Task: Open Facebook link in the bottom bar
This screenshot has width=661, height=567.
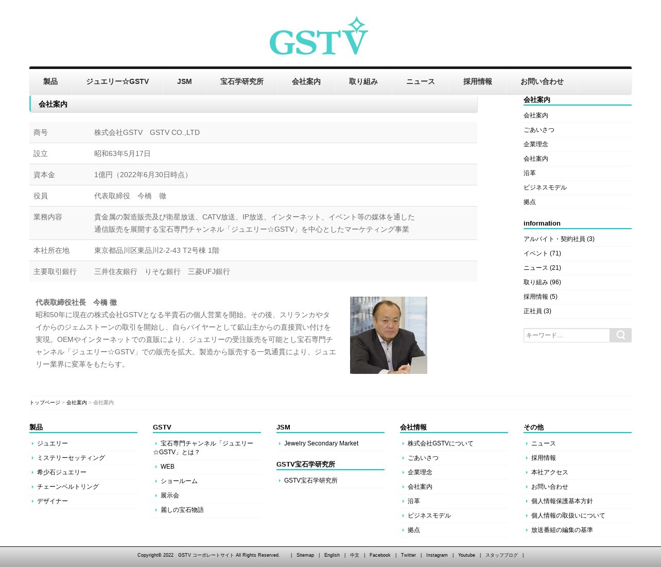Action: tap(380, 555)
